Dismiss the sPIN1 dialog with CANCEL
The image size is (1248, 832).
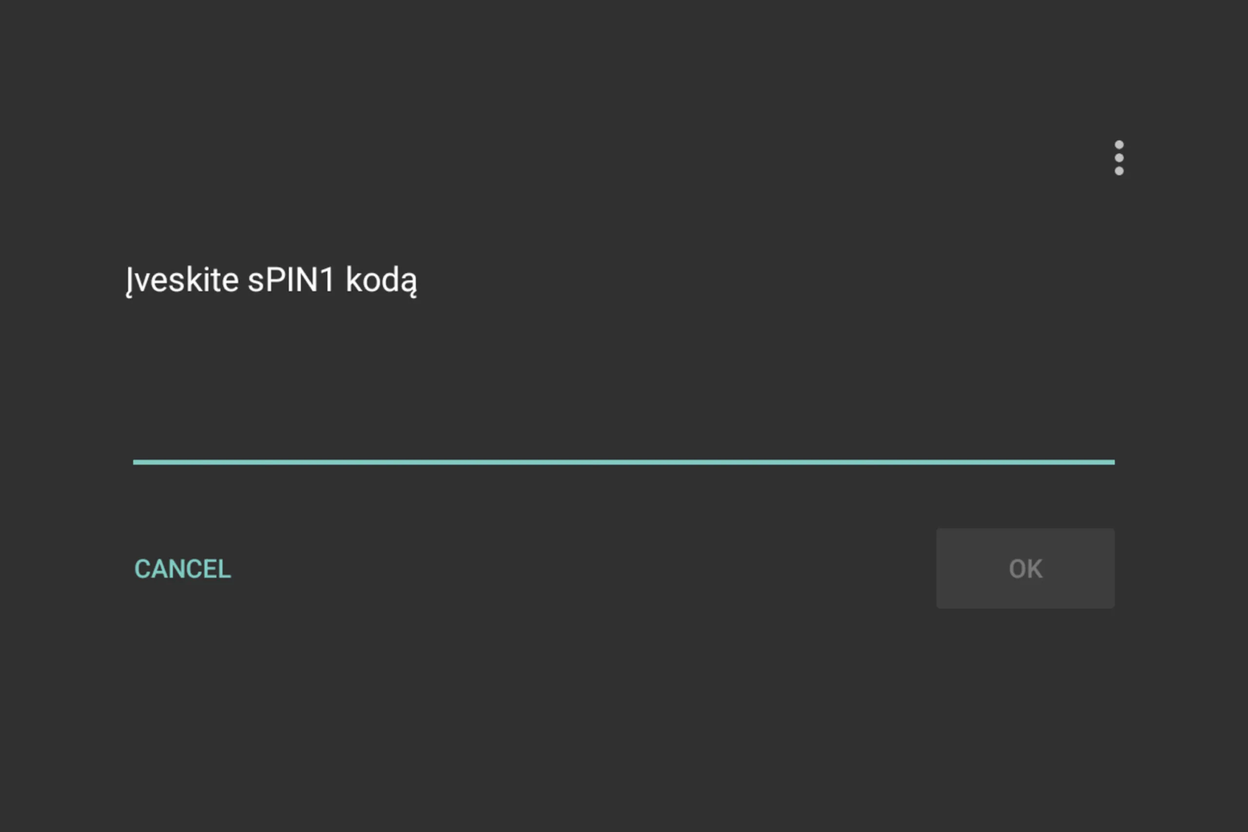[182, 569]
